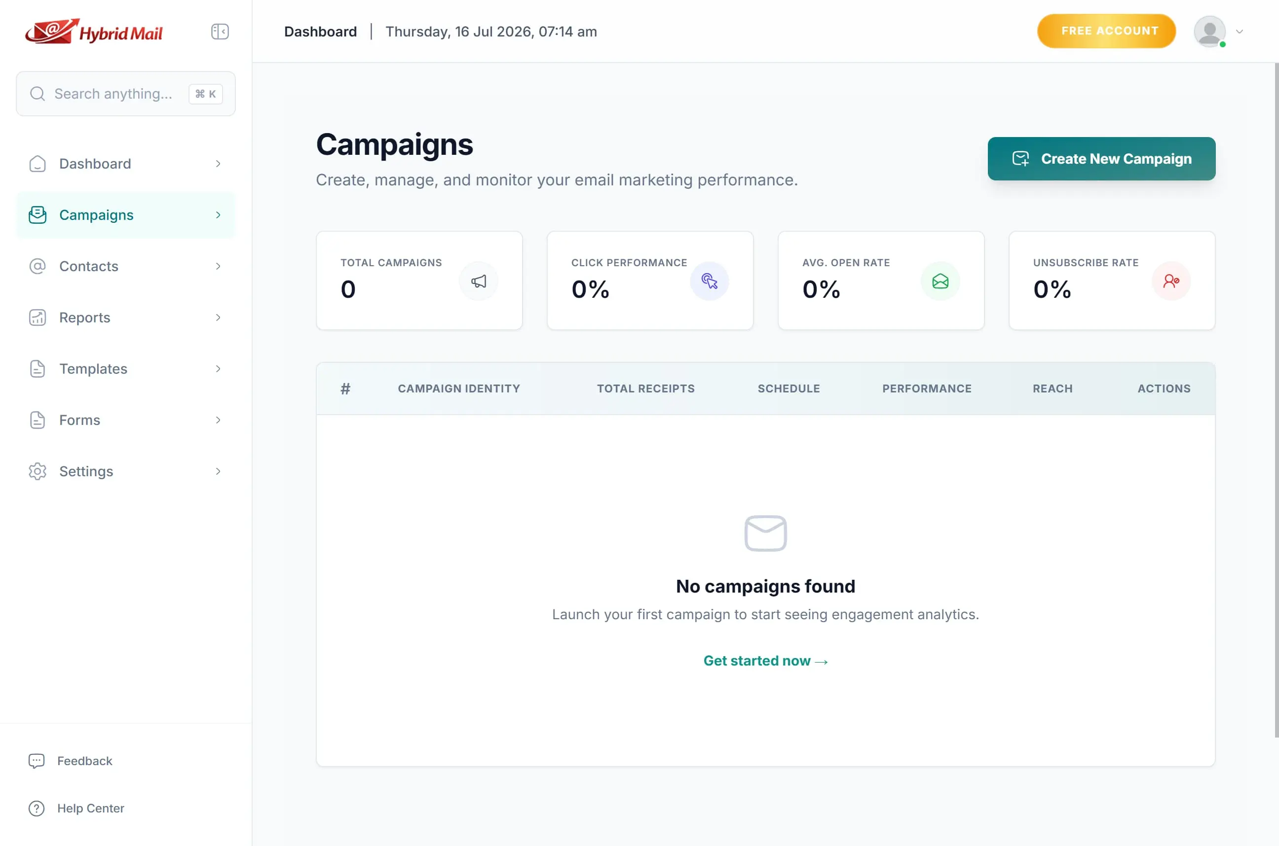Click the mail-plus icon on Create New Campaign

(1020, 159)
